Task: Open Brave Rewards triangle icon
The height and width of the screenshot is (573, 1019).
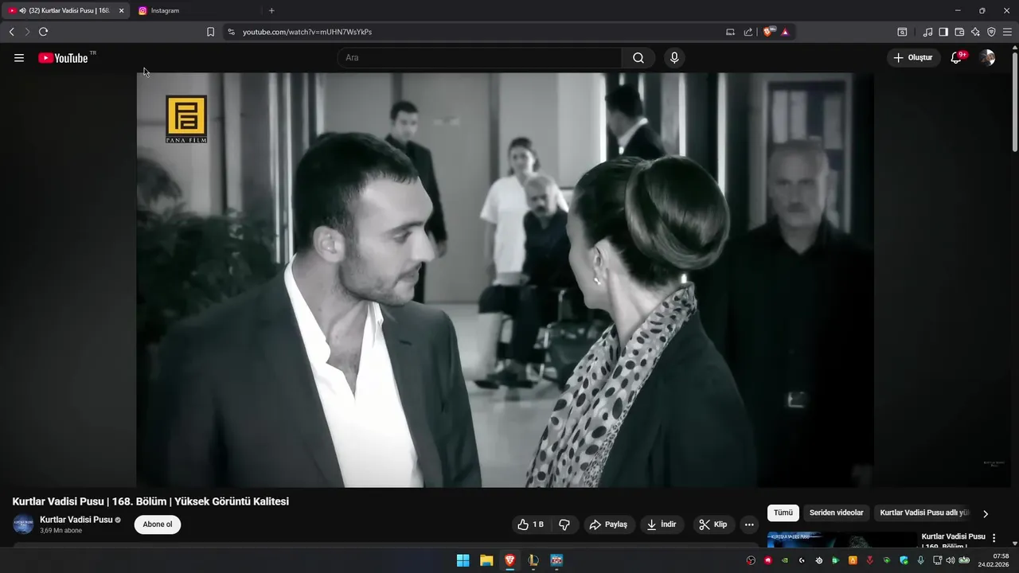Action: pyautogui.click(x=785, y=32)
